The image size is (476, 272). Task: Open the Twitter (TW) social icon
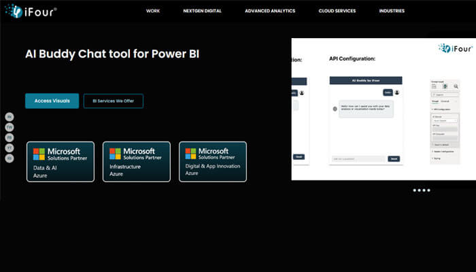coord(10,127)
